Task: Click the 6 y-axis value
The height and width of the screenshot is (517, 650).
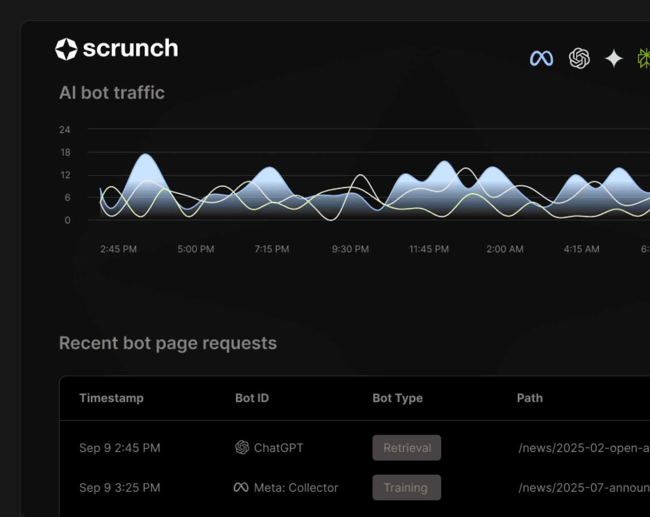Action: [x=68, y=198]
